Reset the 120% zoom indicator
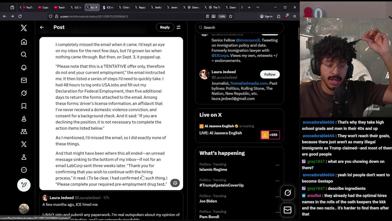The height and width of the screenshot is (221, 392). 222,16
